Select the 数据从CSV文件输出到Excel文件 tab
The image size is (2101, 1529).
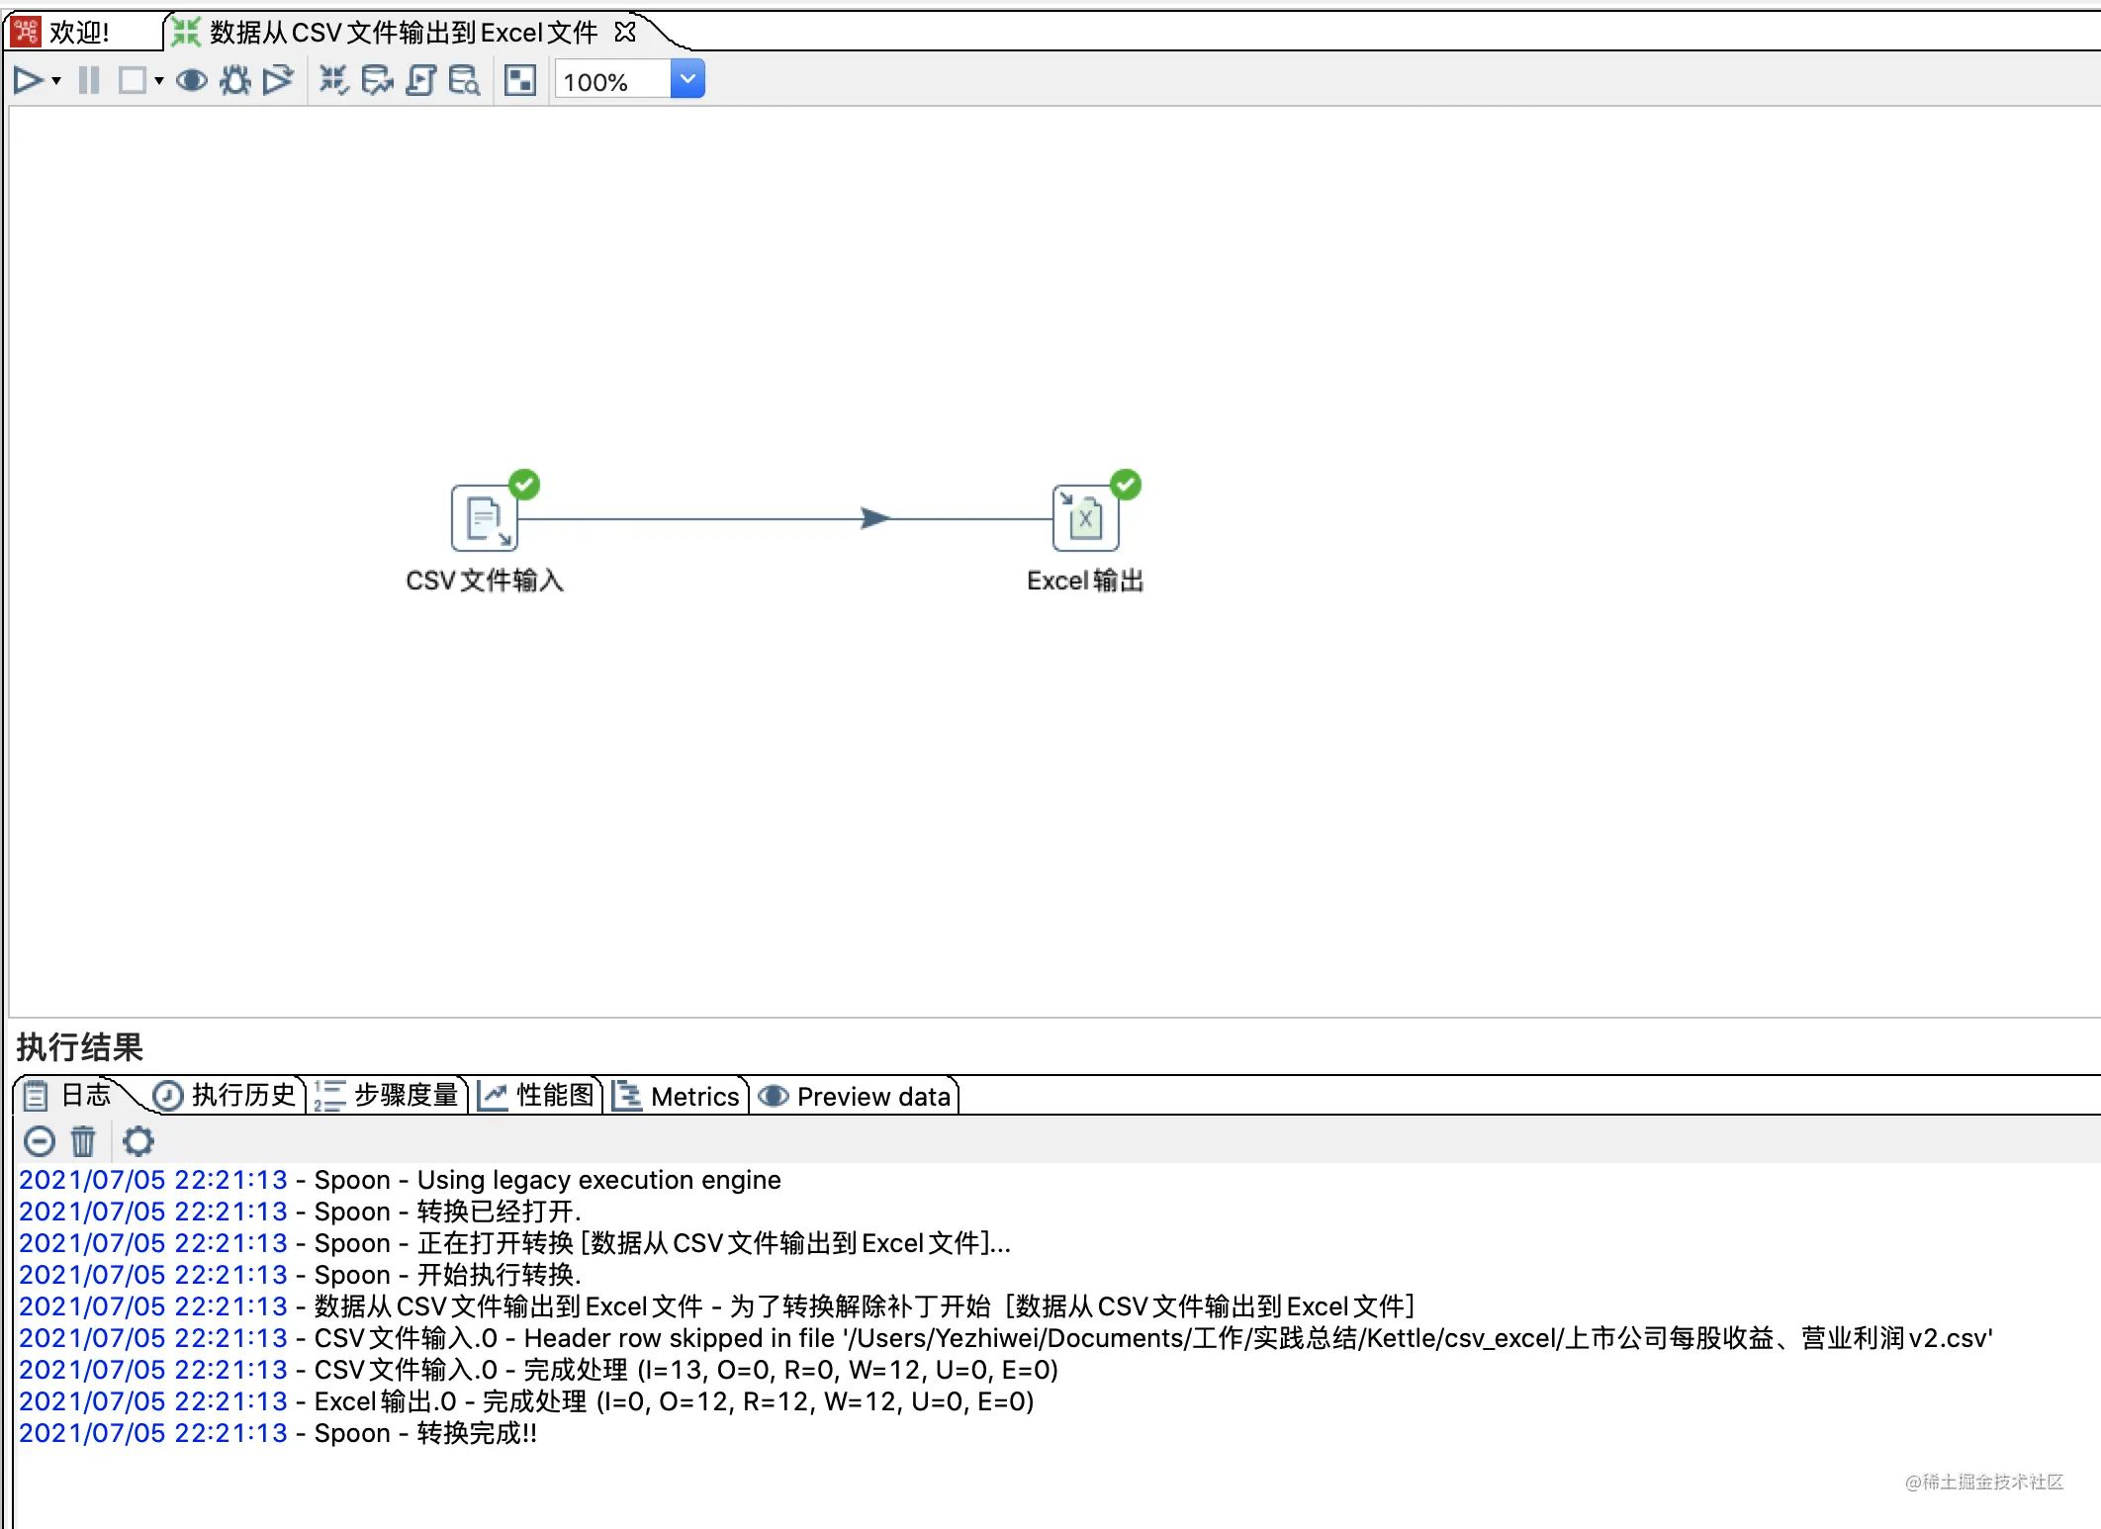point(404,33)
